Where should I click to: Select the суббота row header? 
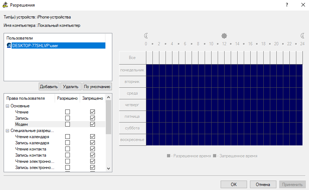133,128
